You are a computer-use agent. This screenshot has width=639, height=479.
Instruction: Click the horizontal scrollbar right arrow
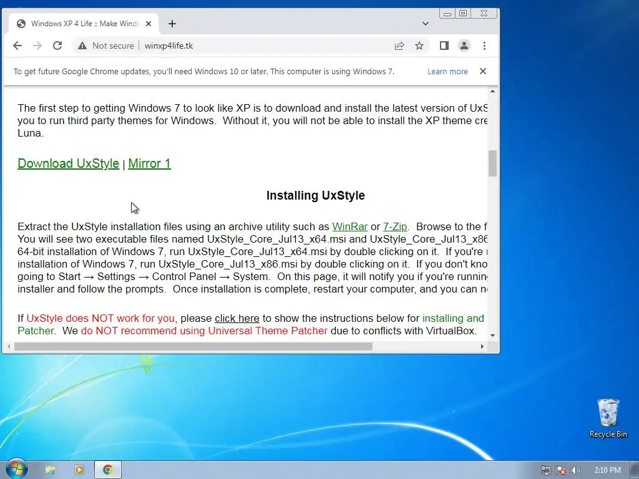482,347
